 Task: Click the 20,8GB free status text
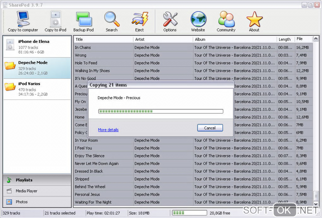pos(220,213)
